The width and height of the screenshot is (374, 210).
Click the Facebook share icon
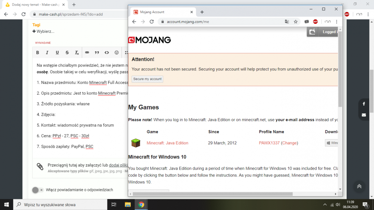click(x=364, y=104)
